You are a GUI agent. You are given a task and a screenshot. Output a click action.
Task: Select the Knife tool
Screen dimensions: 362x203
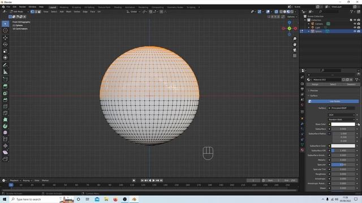coord(5,113)
